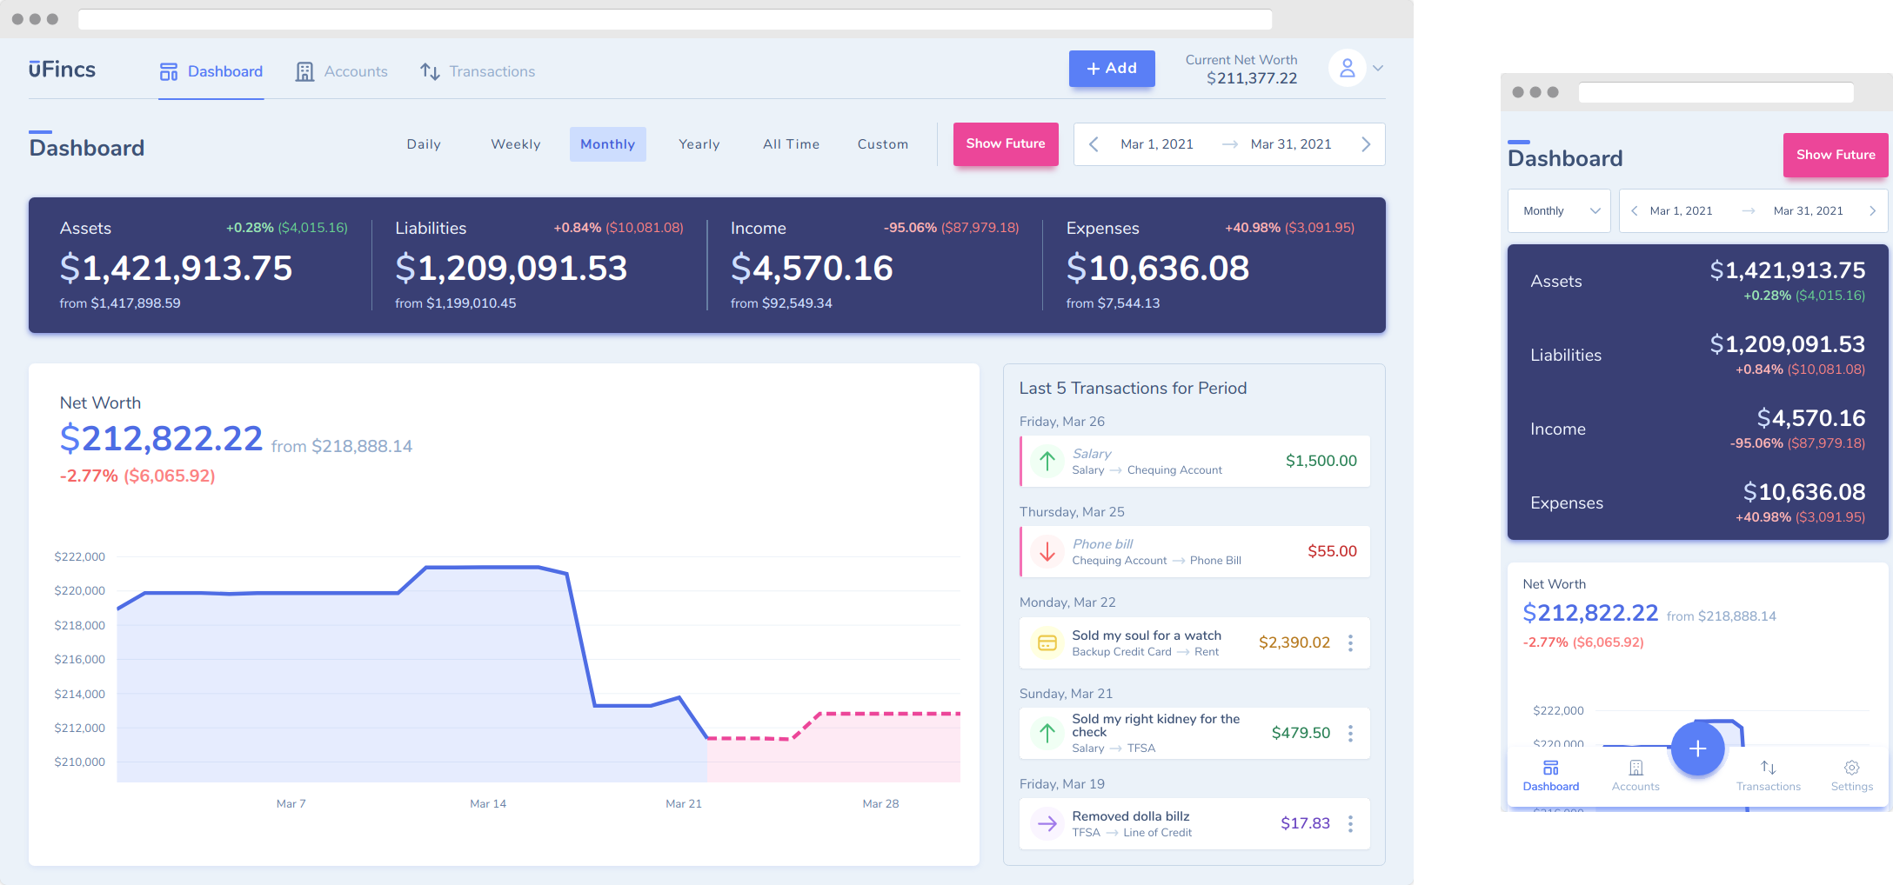
Task: Click the user avatar icon
Action: [x=1346, y=68]
